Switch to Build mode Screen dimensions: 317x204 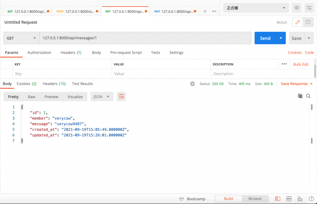click(x=228, y=199)
